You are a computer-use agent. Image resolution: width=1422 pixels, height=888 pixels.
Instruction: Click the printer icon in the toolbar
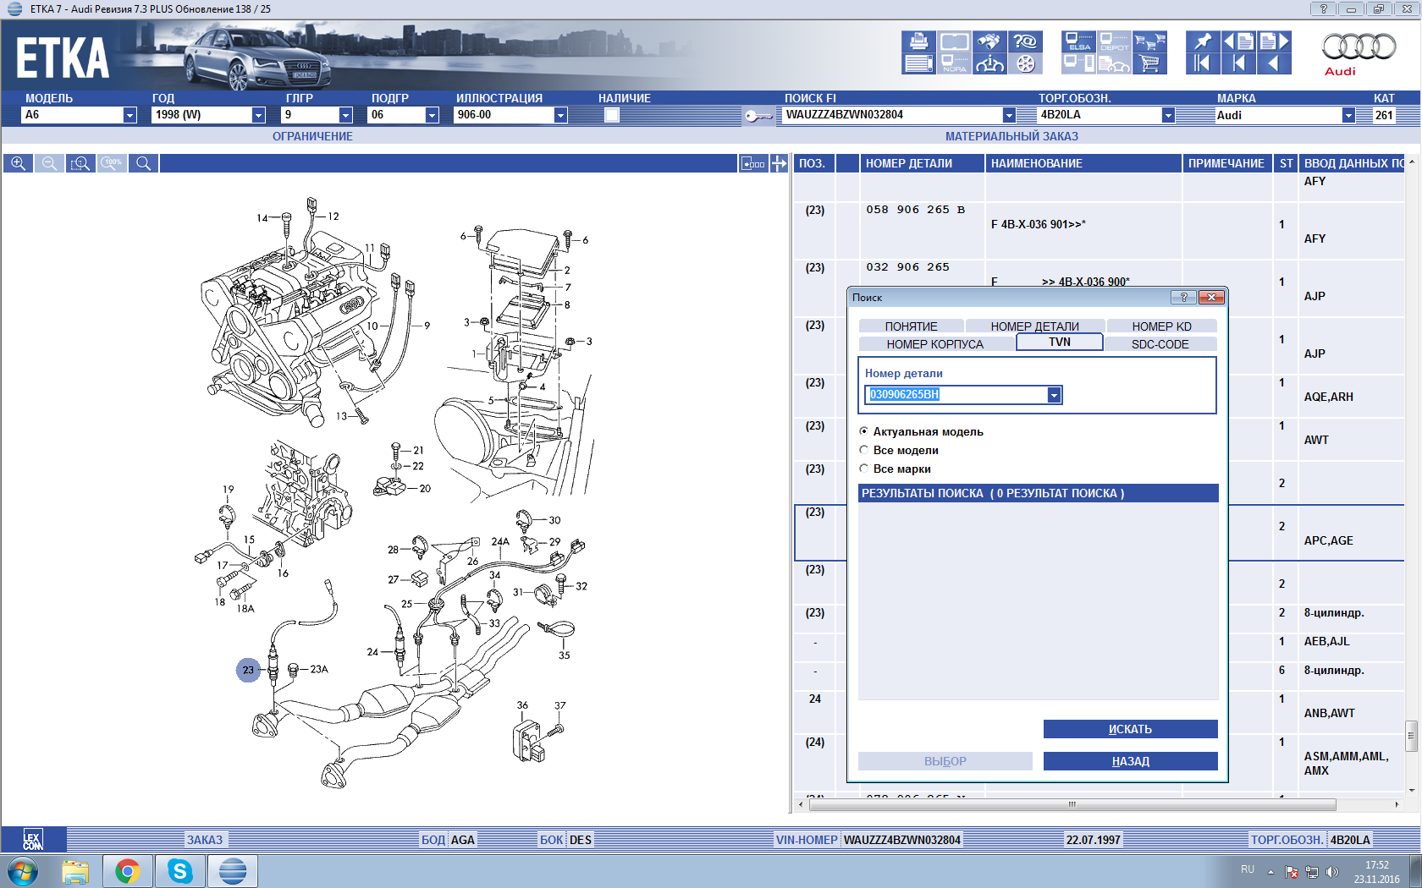[x=918, y=41]
